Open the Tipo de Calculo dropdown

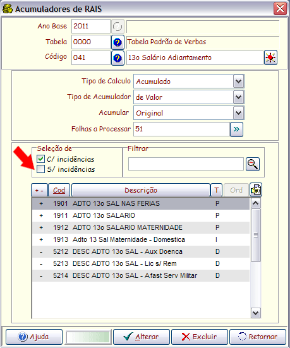[238, 81]
